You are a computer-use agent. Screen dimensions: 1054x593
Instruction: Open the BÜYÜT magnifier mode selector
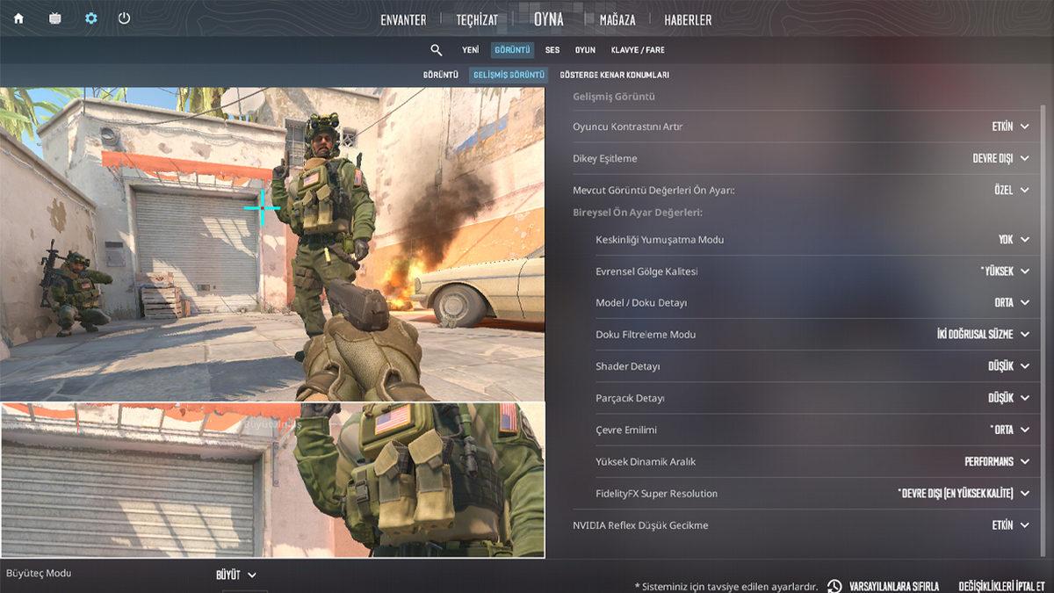pyautogui.click(x=234, y=573)
